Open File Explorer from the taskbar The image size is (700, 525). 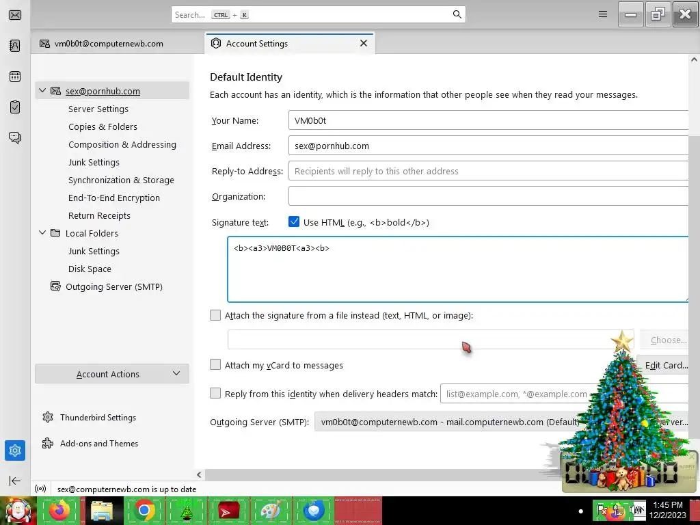[x=102, y=511]
